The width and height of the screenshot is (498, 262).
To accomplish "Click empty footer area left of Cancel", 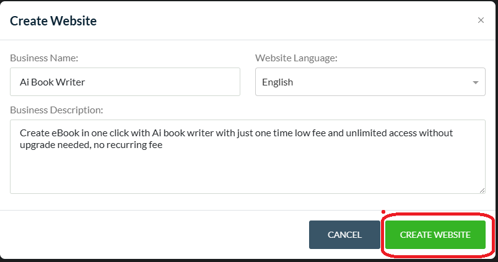I will click(155, 235).
